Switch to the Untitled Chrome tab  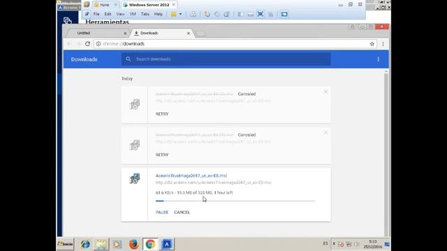(97, 33)
